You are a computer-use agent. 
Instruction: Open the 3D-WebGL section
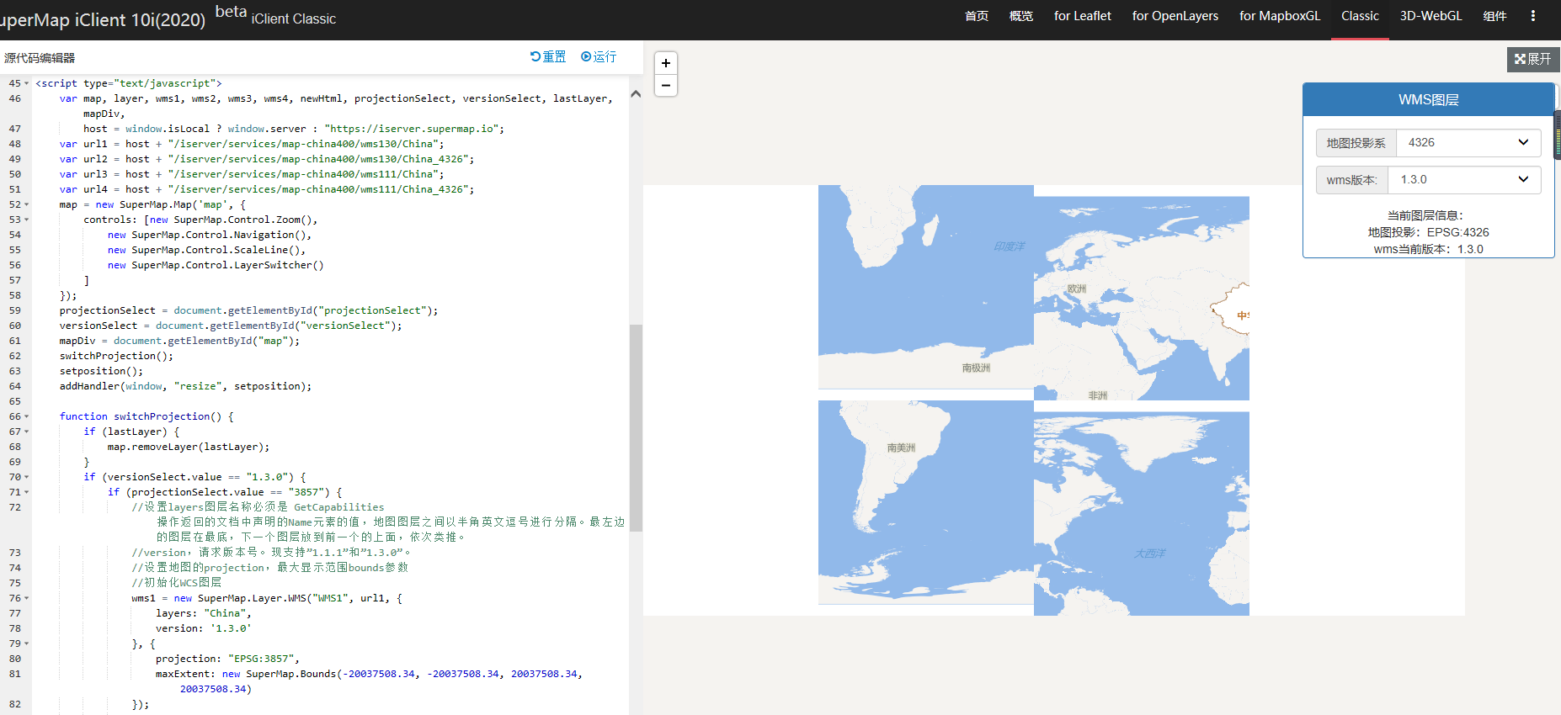[x=1431, y=16]
